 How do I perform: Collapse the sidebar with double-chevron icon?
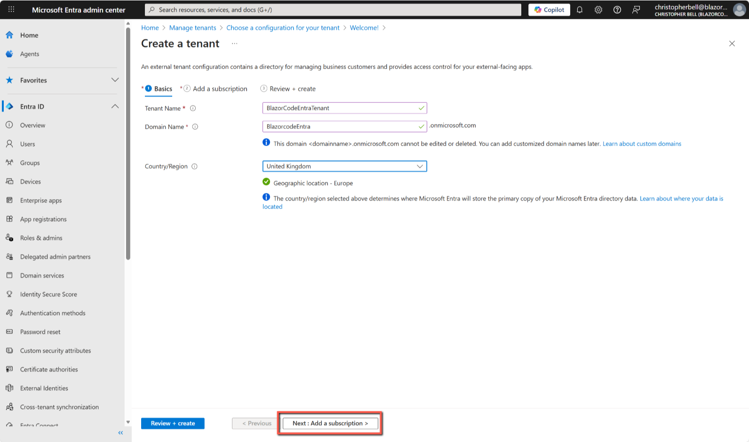pos(120,433)
